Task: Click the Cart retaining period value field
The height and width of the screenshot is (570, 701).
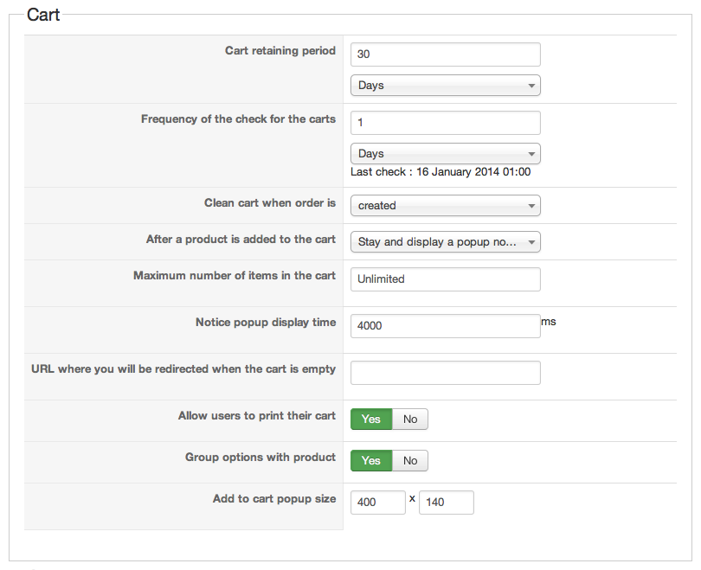Action: (x=445, y=54)
